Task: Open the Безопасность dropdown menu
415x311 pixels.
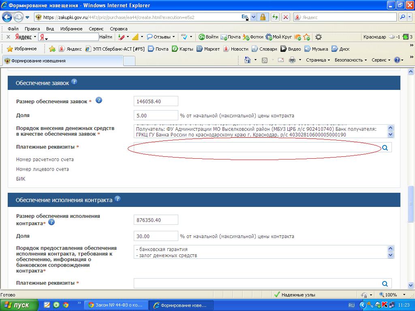Action: pos(351,60)
